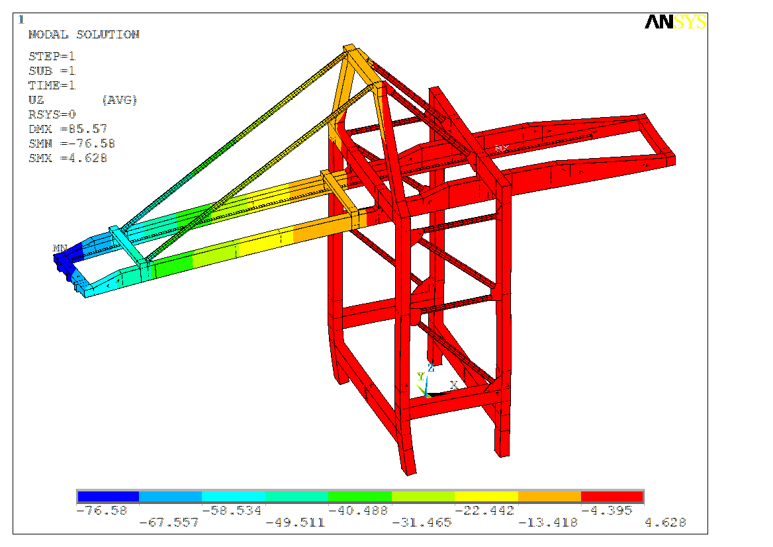The width and height of the screenshot is (773, 547).
Task: Click the window number 1 label
Action: point(21,20)
